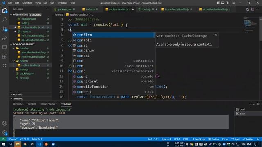Open the Search view in activity bar
The height and width of the screenshot is (147, 262).
point(5,20)
